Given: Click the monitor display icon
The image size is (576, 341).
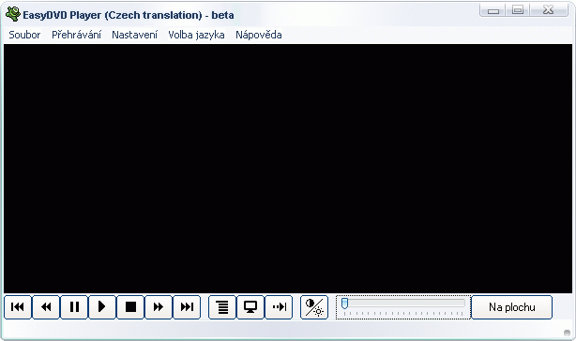Looking at the screenshot, I should click(250, 307).
